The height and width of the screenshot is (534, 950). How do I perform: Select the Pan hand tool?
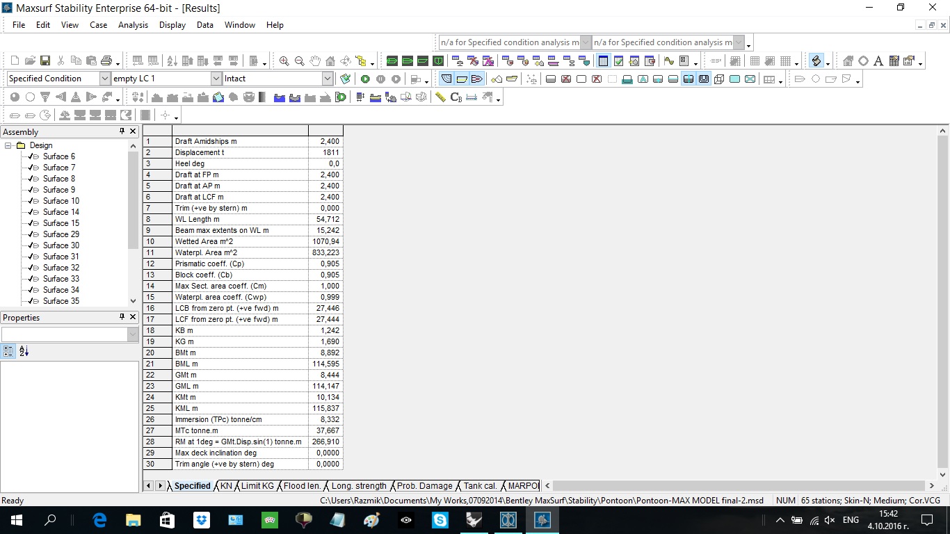click(315, 61)
